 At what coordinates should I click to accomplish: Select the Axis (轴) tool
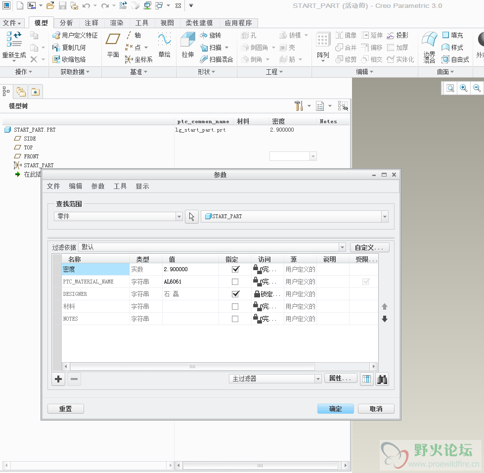click(133, 35)
